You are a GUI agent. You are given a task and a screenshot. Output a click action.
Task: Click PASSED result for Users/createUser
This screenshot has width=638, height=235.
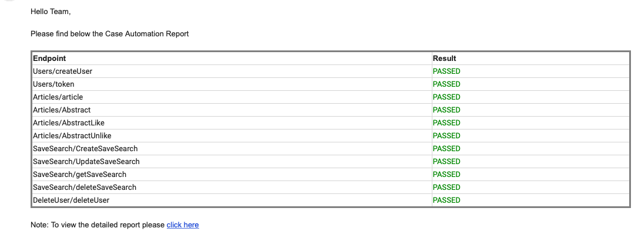446,71
